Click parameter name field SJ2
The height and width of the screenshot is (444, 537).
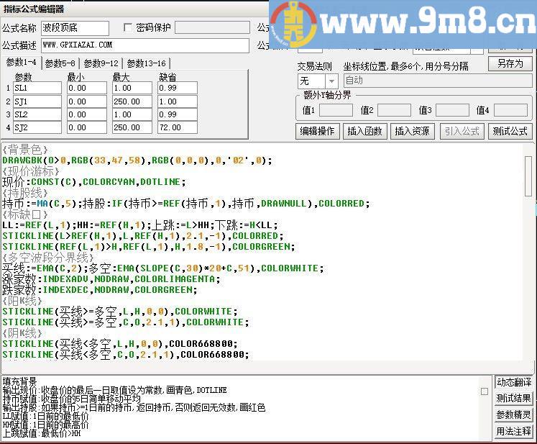pyautogui.click(x=37, y=127)
